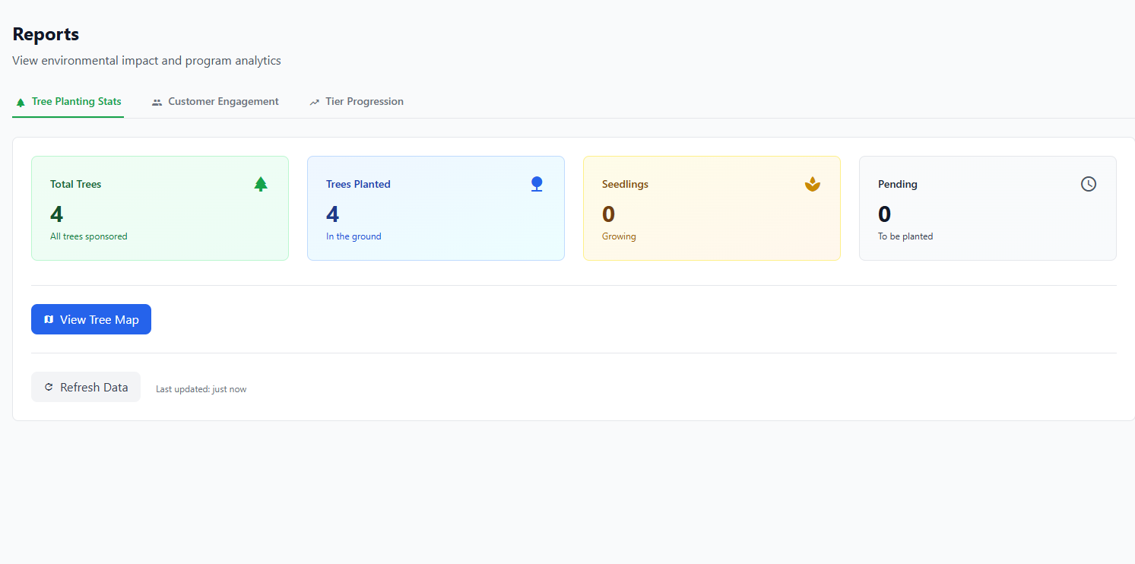The image size is (1135, 564).
Task: Click the 'In the ground' caption text
Action: [x=353, y=236]
